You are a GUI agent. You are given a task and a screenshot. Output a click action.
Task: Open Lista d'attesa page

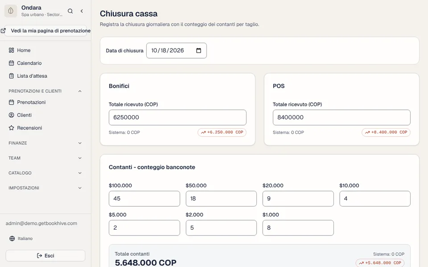coord(45,76)
